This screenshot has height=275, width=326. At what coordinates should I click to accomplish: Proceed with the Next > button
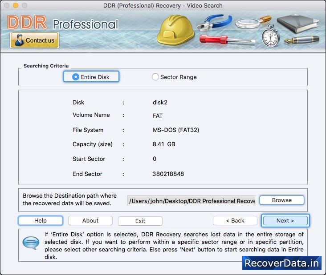click(285, 220)
